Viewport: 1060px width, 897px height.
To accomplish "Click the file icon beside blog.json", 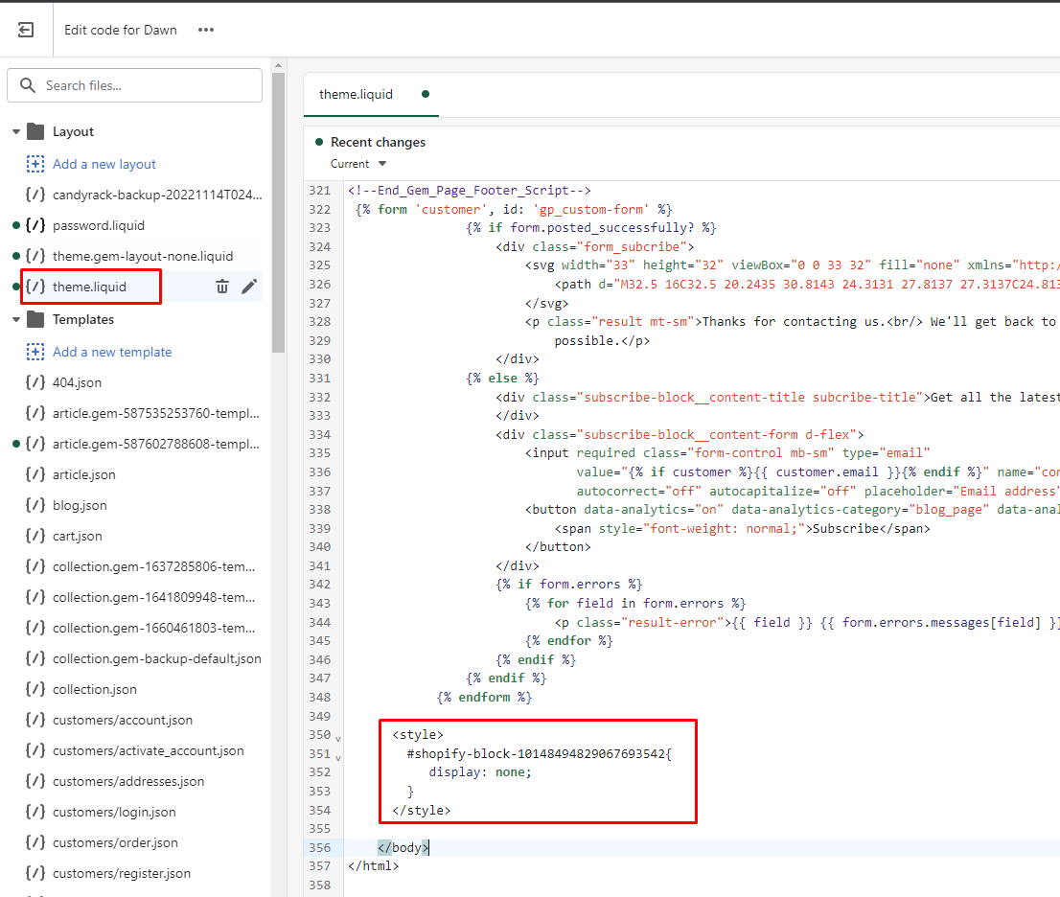I will click(x=35, y=506).
